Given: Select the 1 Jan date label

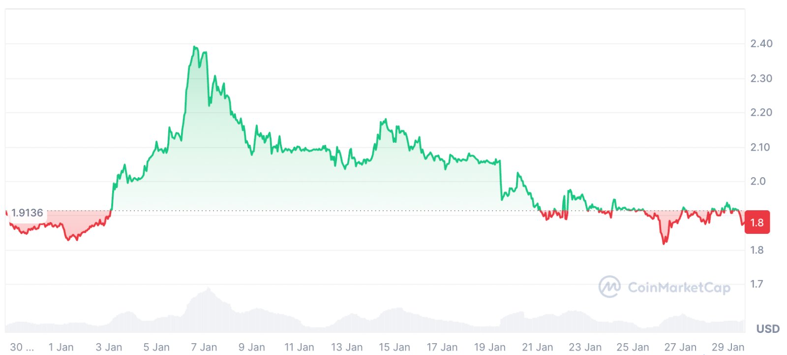Looking at the screenshot, I should [x=61, y=347].
